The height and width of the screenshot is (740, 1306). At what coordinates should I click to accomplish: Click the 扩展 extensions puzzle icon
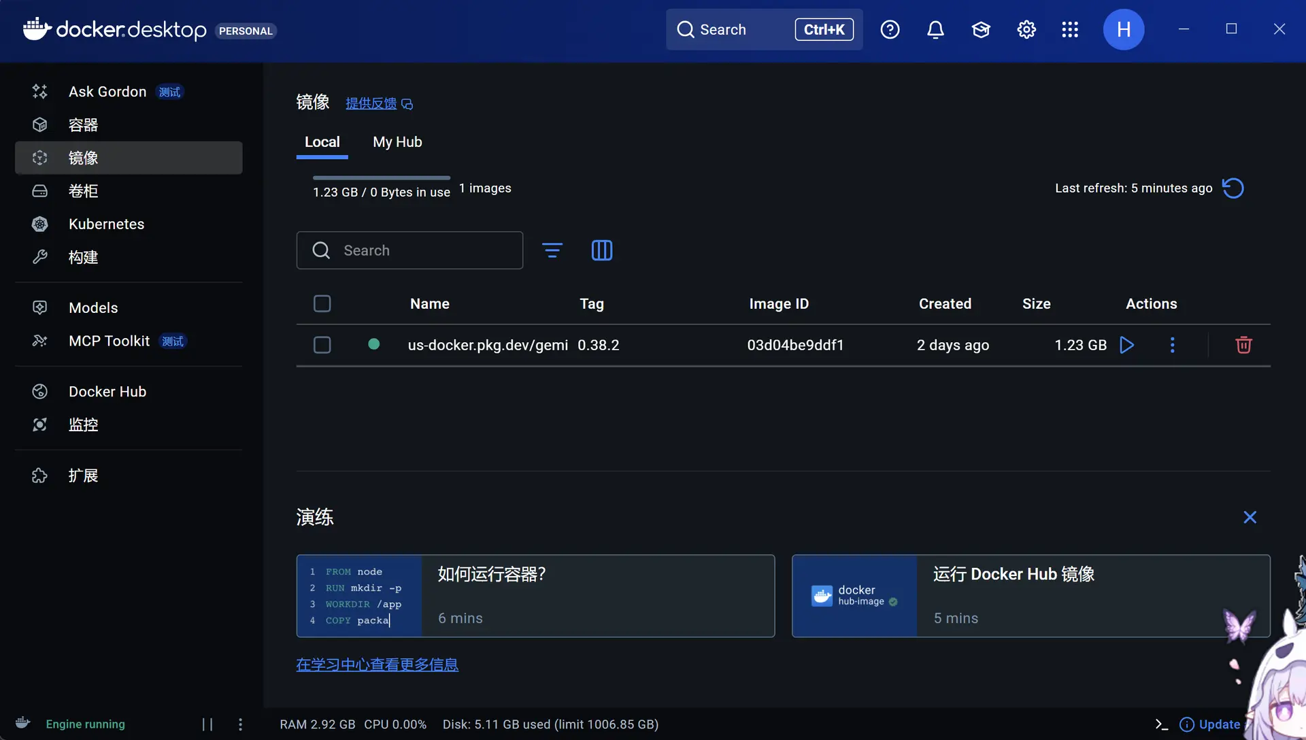point(40,475)
